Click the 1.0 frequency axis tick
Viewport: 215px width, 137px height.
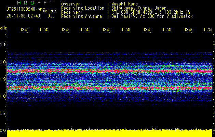(x=3, y=62)
